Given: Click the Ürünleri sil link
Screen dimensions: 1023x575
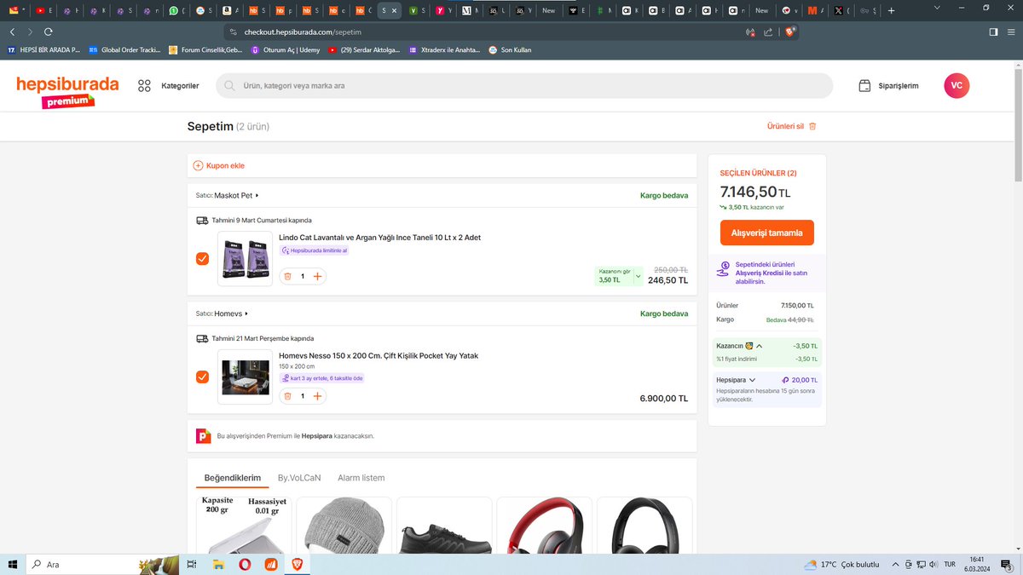Looking at the screenshot, I should [x=785, y=126].
